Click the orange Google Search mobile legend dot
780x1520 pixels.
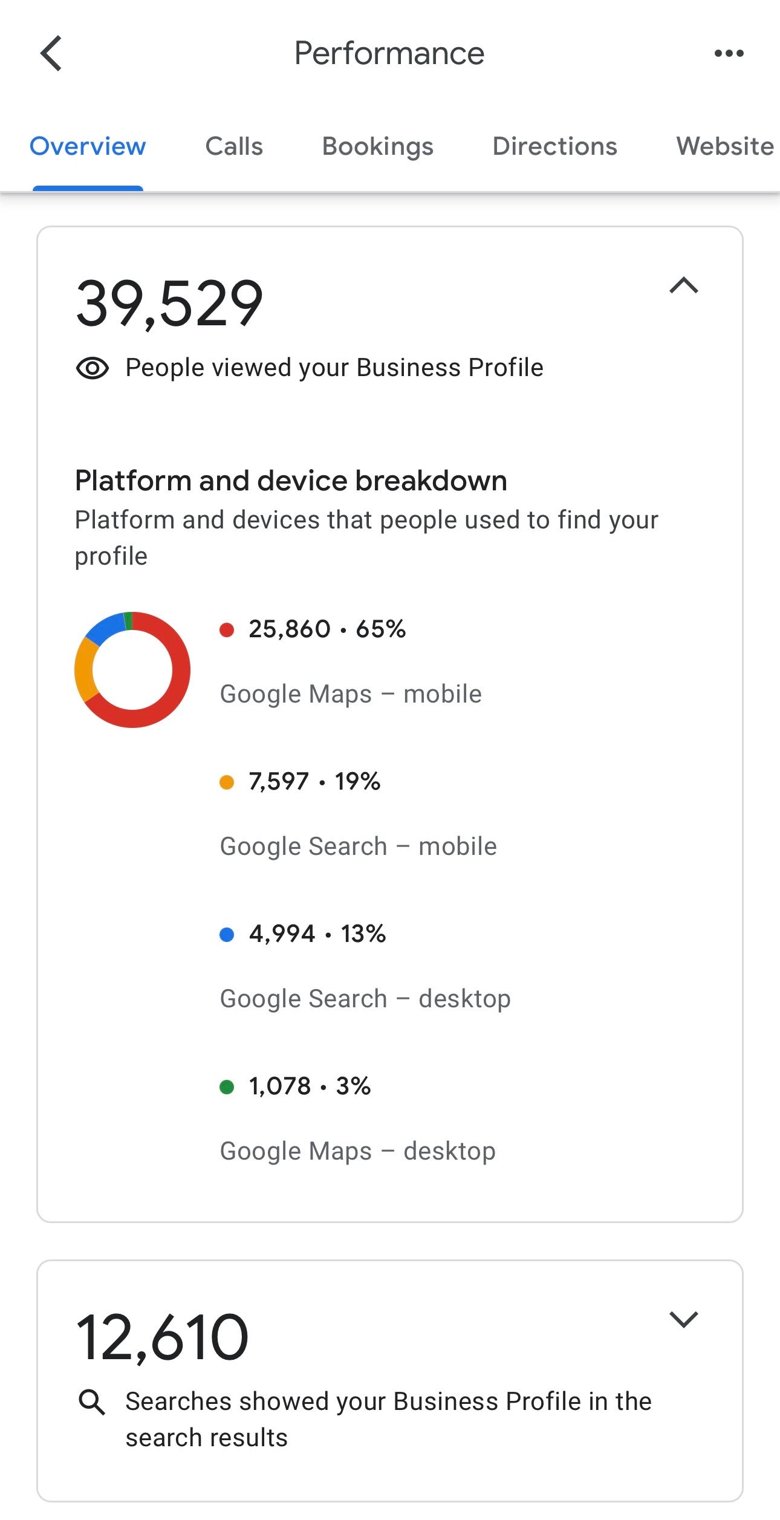(227, 782)
